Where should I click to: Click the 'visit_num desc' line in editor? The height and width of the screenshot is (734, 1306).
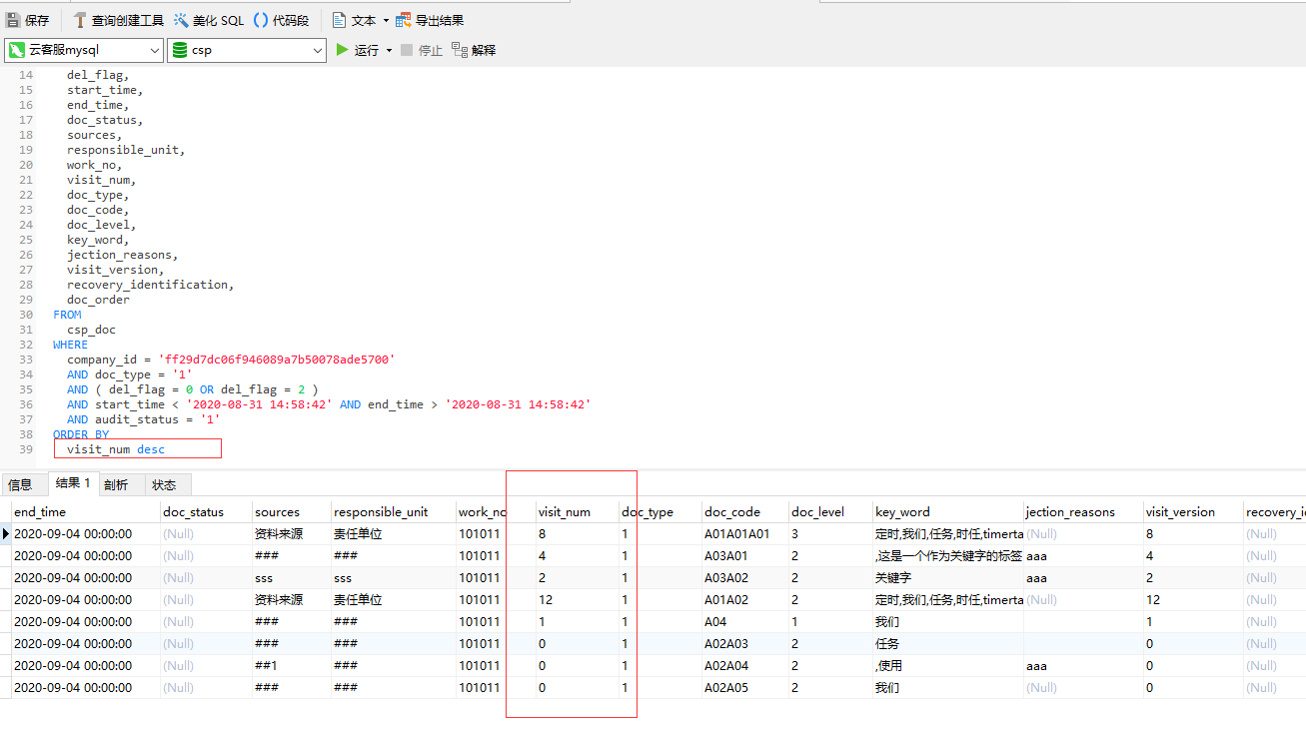tap(116, 449)
